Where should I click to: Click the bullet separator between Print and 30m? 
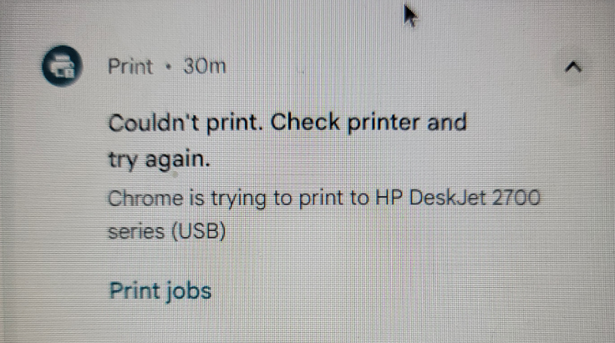point(169,67)
